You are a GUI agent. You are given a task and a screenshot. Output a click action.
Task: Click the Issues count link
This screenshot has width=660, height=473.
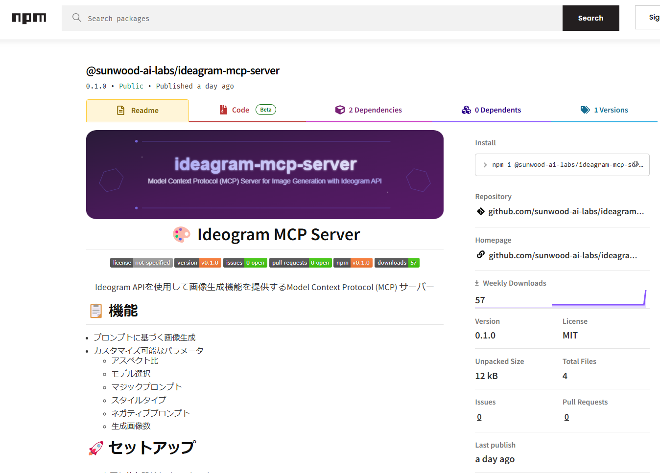pos(479,417)
